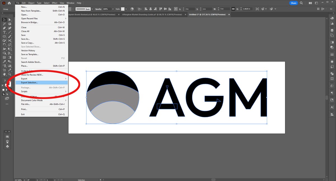Close the Untitled-3 document tab
This screenshot has height=181, width=336.
(x=229, y=14)
